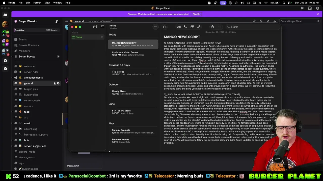Open the Events list
Screen dimensions: 323x181
click(37, 39)
